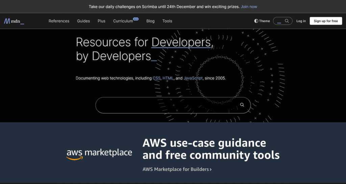Screen dimensions: 346x184
Task: Click the AWS Marketplace logo
Action: tap(99, 154)
